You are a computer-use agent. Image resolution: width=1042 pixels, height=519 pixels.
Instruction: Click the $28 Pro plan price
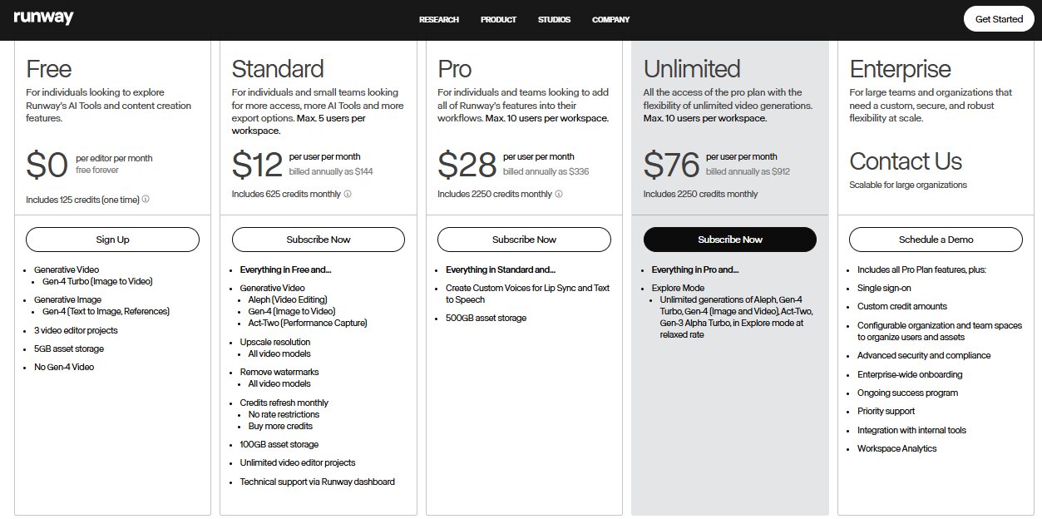467,165
